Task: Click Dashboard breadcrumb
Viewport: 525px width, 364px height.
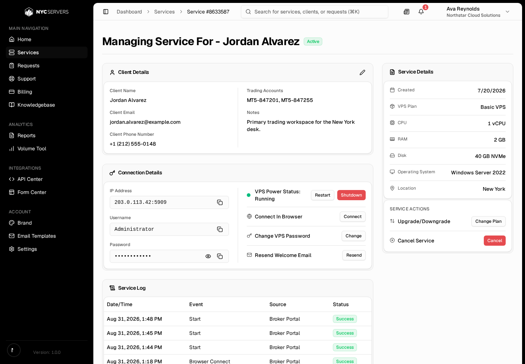Action: pyautogui.click(x=129, y=12)
